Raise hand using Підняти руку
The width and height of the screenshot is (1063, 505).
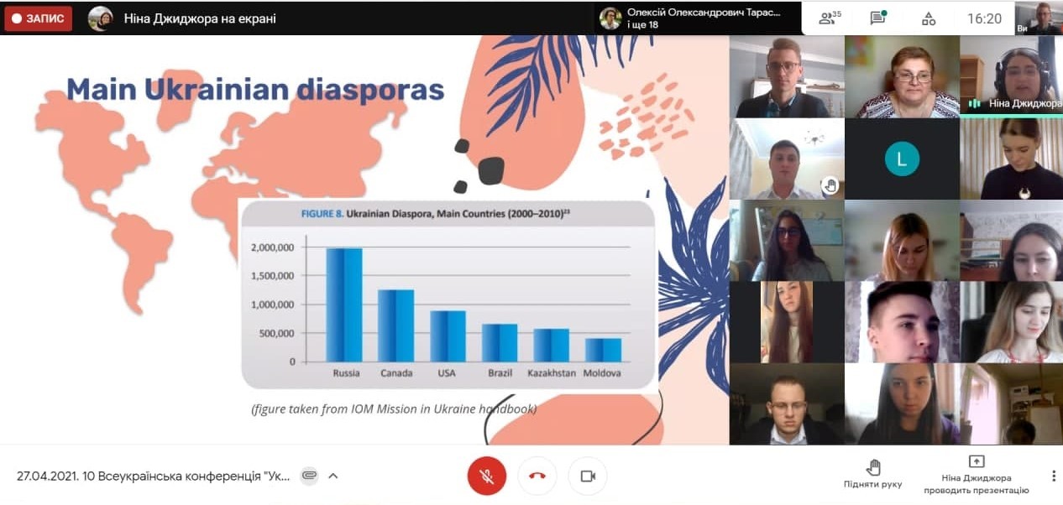point(873,475)
